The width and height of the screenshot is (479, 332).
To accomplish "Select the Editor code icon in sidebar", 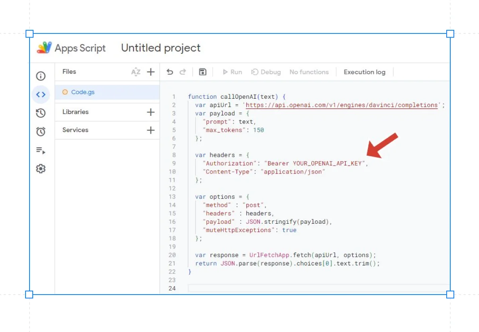I will point(41,95).
